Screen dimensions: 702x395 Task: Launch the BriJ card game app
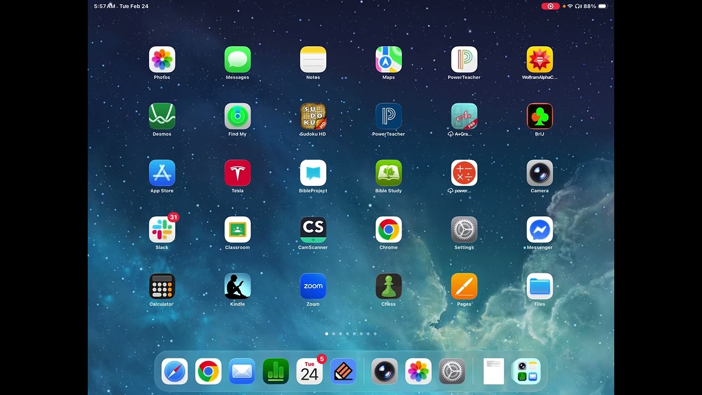tap(540, 116)
